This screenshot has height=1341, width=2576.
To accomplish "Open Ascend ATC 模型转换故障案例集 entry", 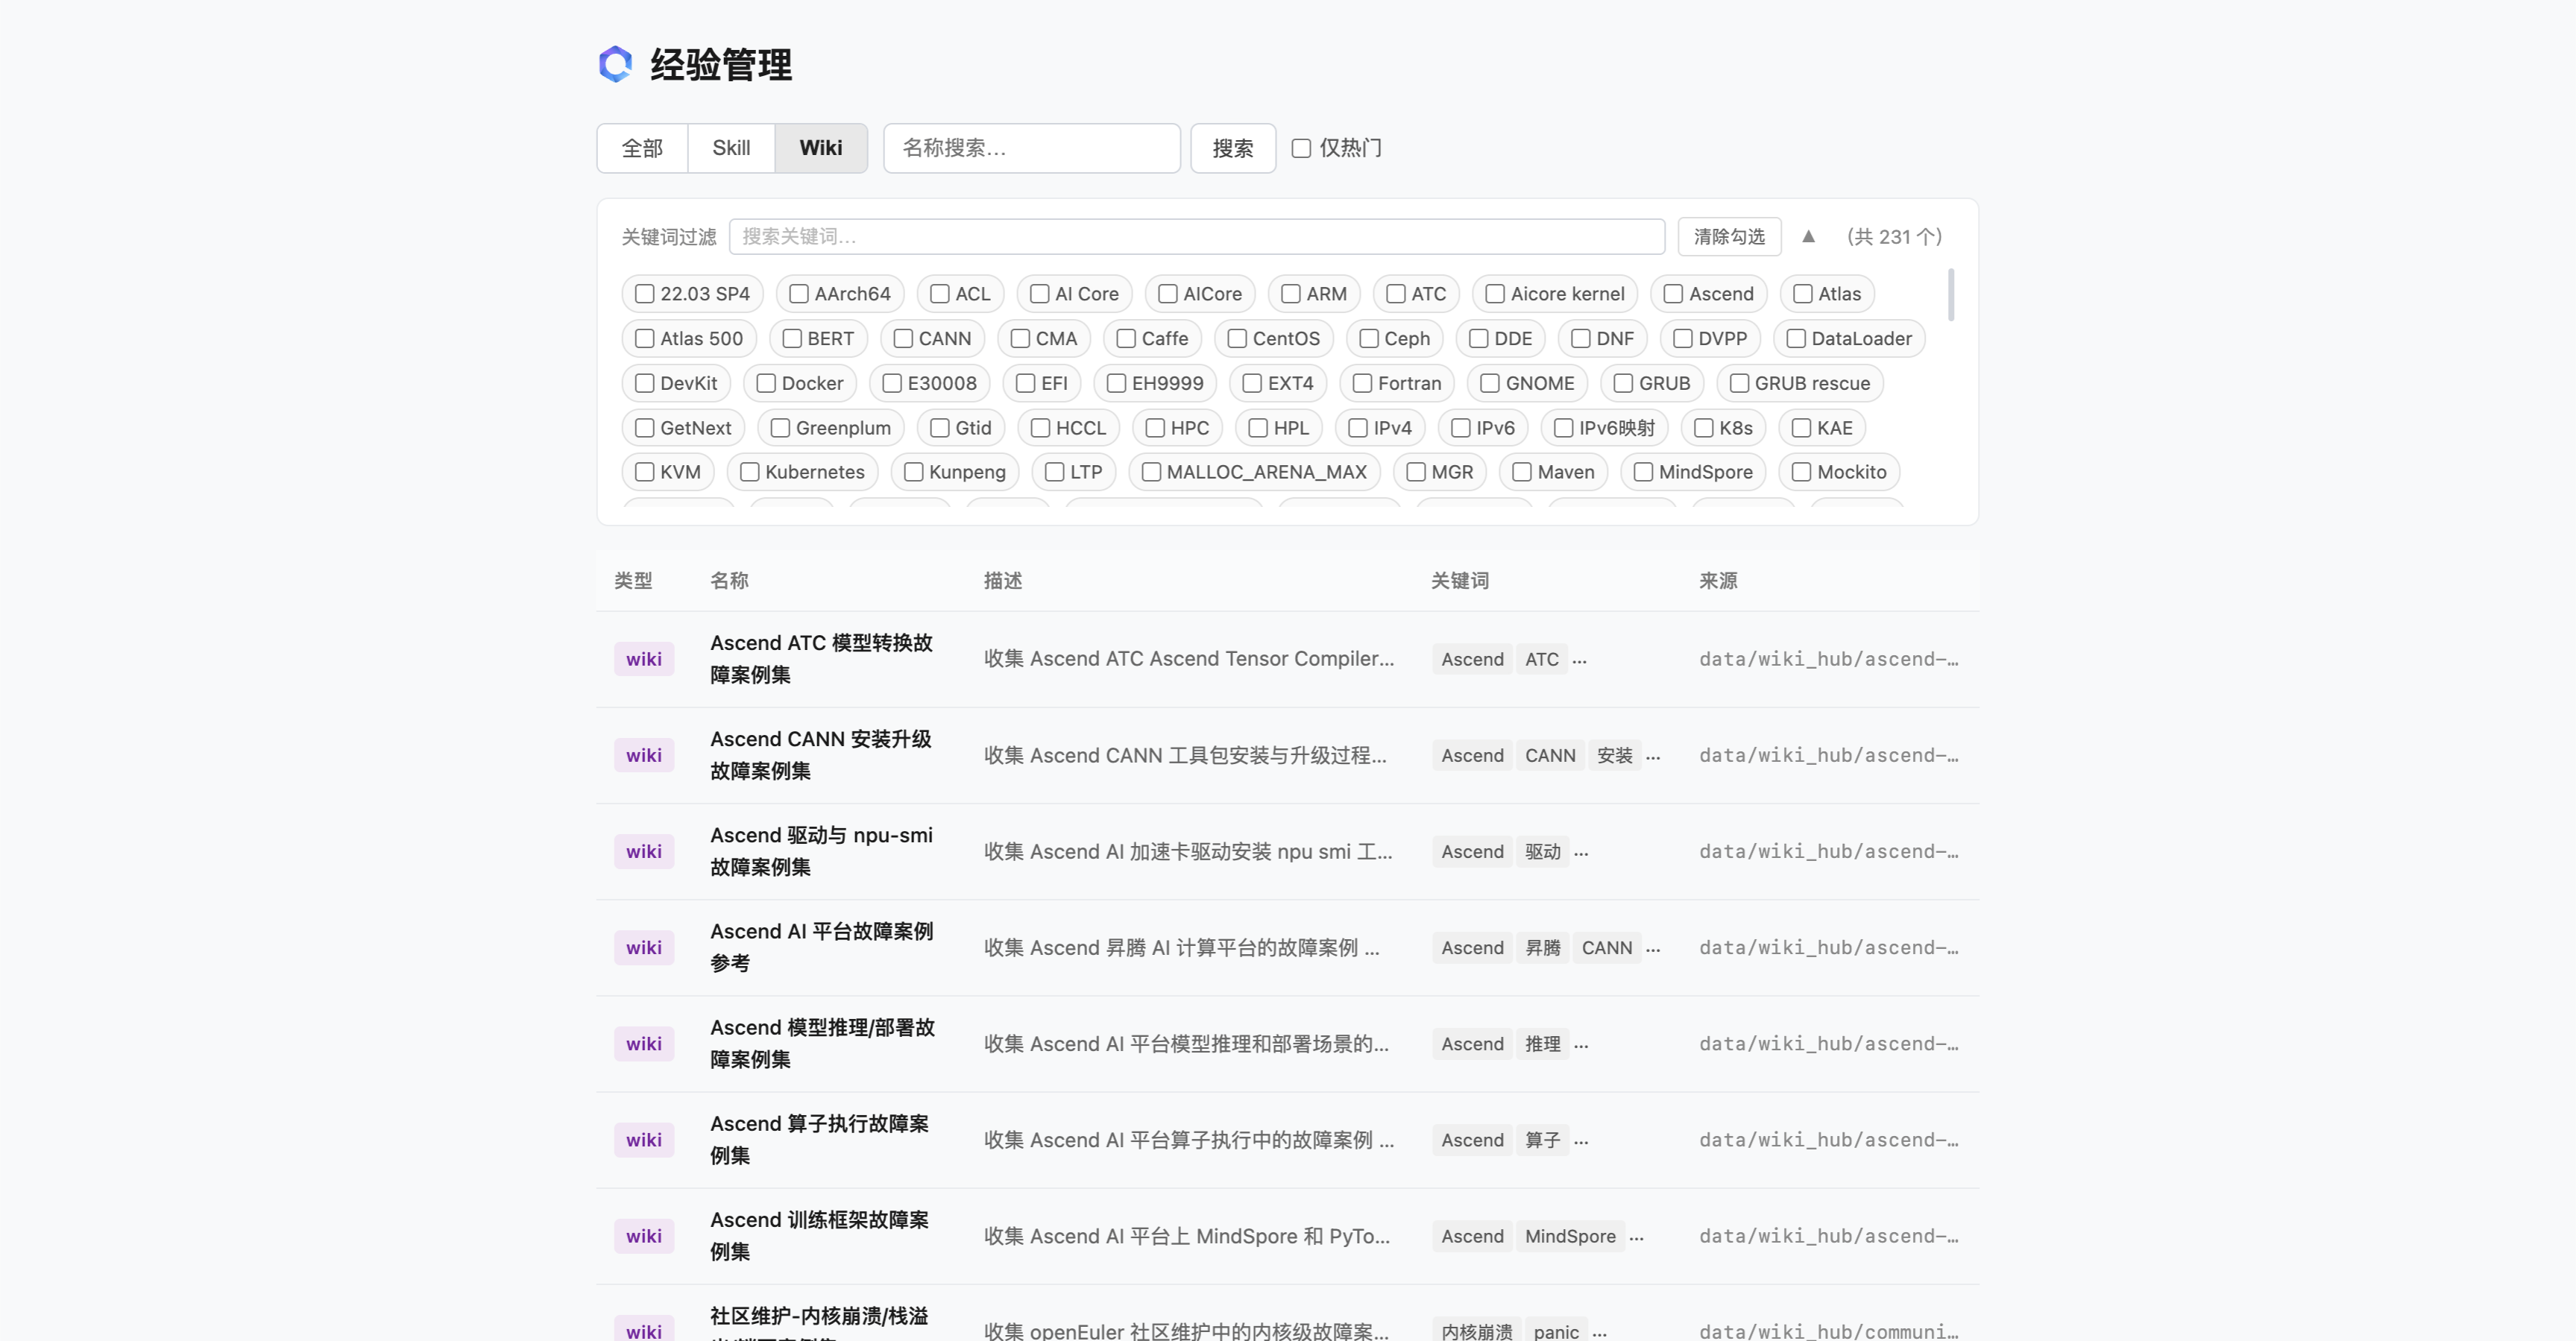I will point(821,659).
